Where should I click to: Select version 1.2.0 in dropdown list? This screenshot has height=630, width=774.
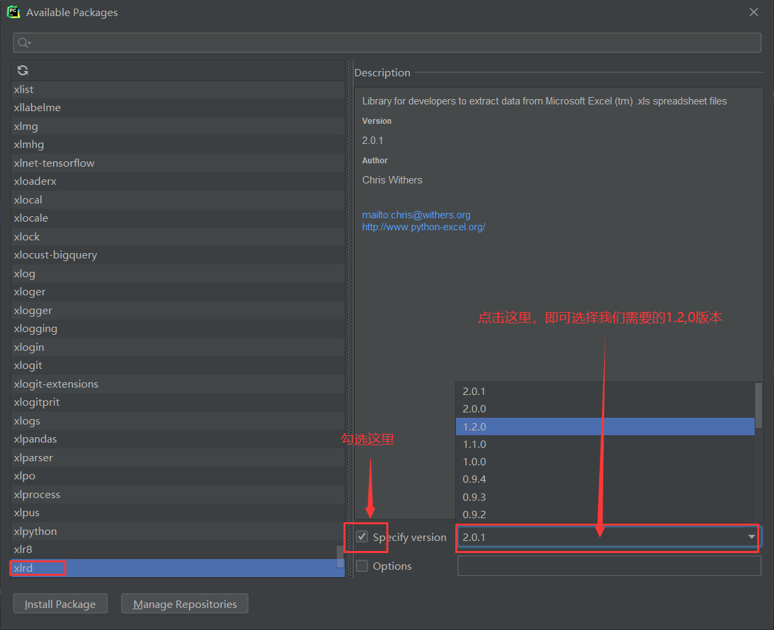pyautogui.click(x=605, y=426)
